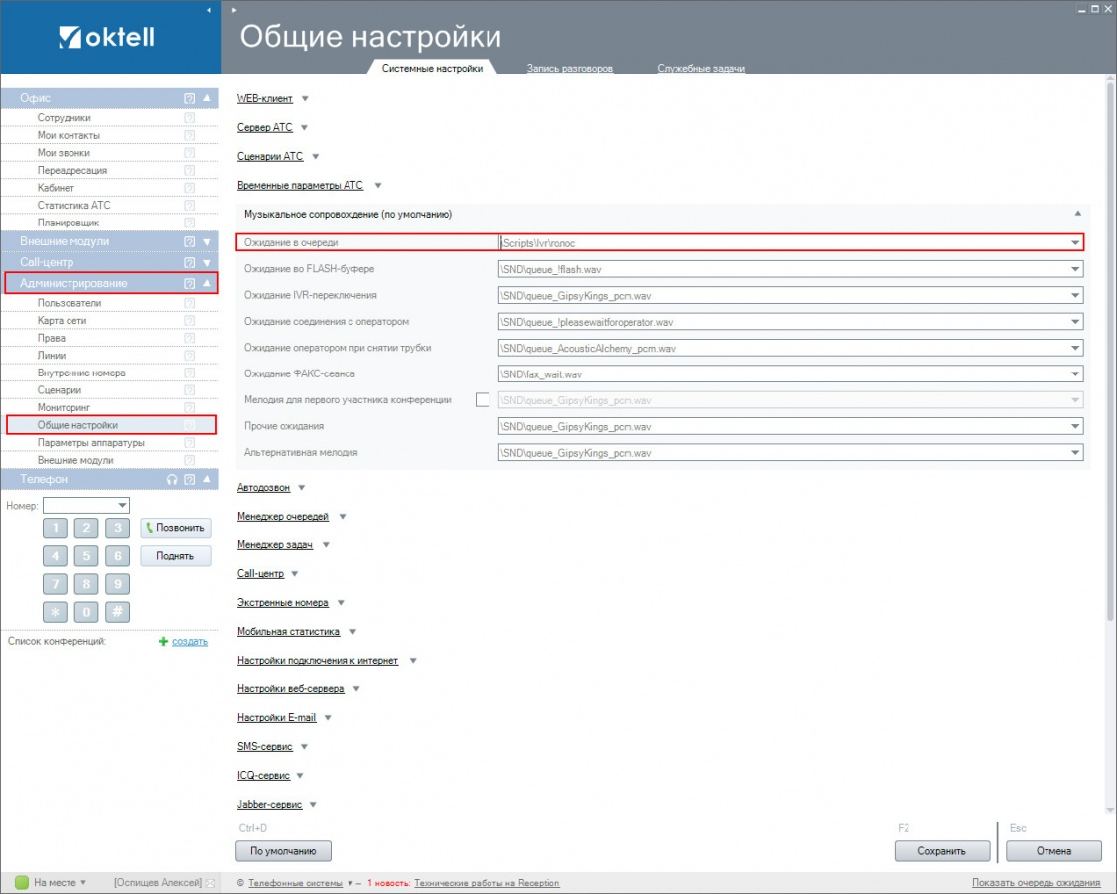Click the Показать очередь ожидания link

pos(1036,883)
